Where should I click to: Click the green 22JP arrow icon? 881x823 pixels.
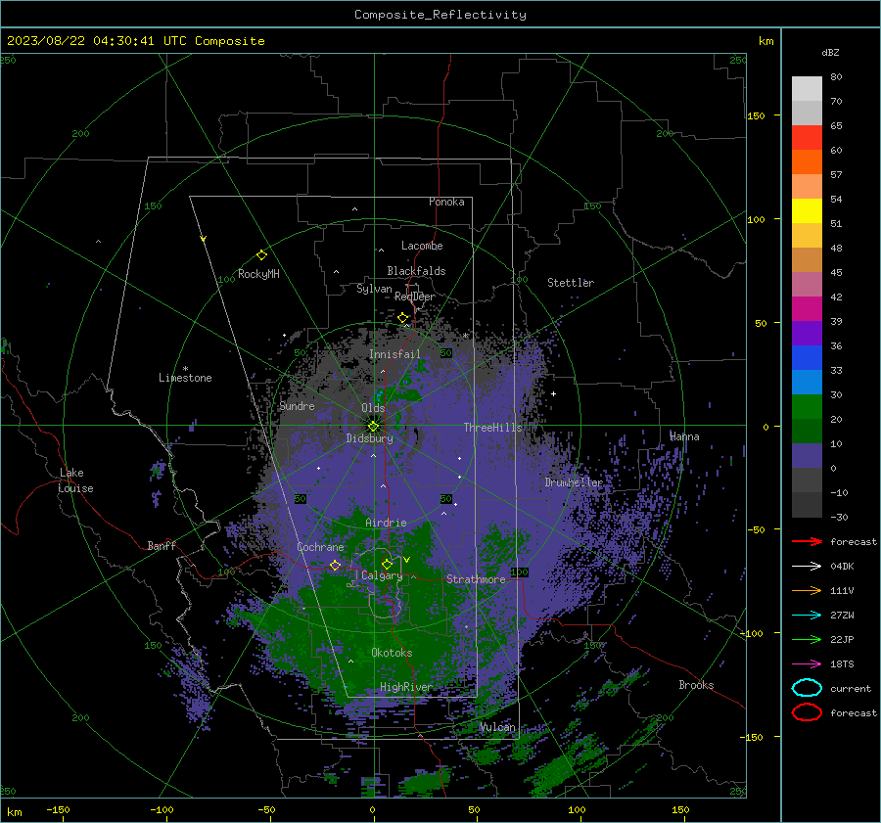[x=807, y=639]
